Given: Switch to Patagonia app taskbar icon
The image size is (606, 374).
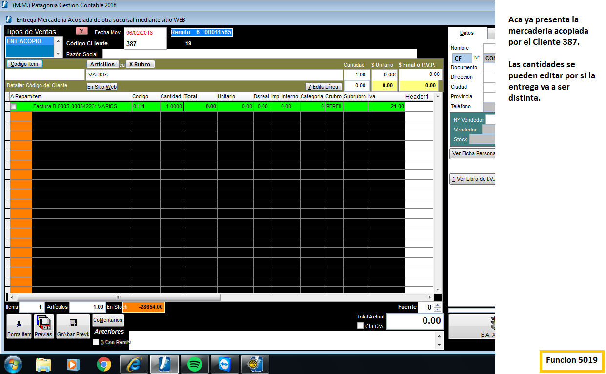Looking at the screenshot, I should (x=164, y=364).
